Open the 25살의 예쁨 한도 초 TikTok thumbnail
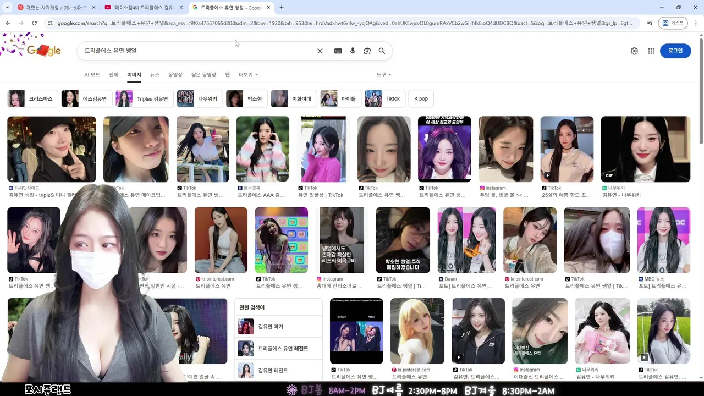This screenshot has height=396, width=704. [x=567, y=149]
